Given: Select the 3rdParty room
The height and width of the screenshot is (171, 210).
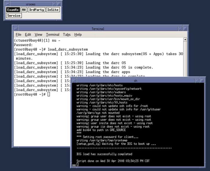Looking at the screenshot, I should [36, 10].
